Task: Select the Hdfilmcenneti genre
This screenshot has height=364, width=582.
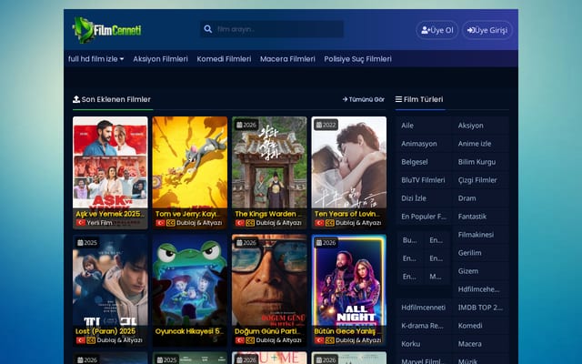Action: click(424, 308)
